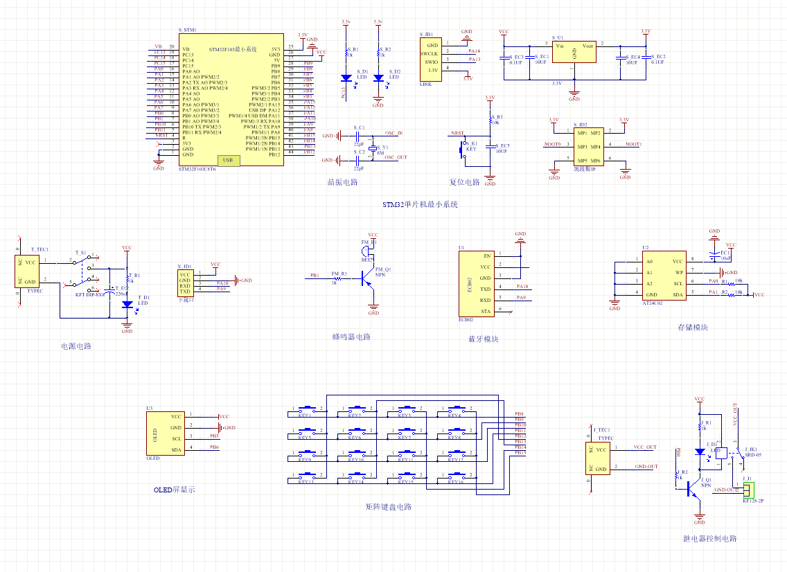Click the FM_B1 buzzer symbol

368,251
